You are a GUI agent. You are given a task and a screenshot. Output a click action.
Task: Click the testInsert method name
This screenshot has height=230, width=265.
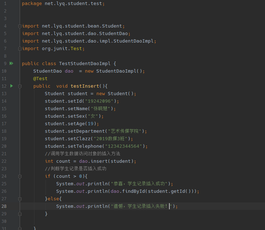[85, 86]
